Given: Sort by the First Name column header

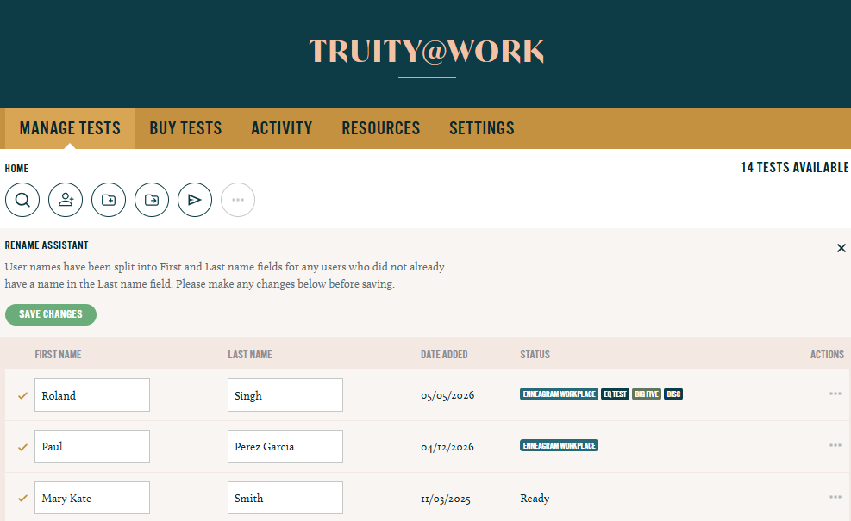Looking at the screenshot, I should click(x=58, y=355).
